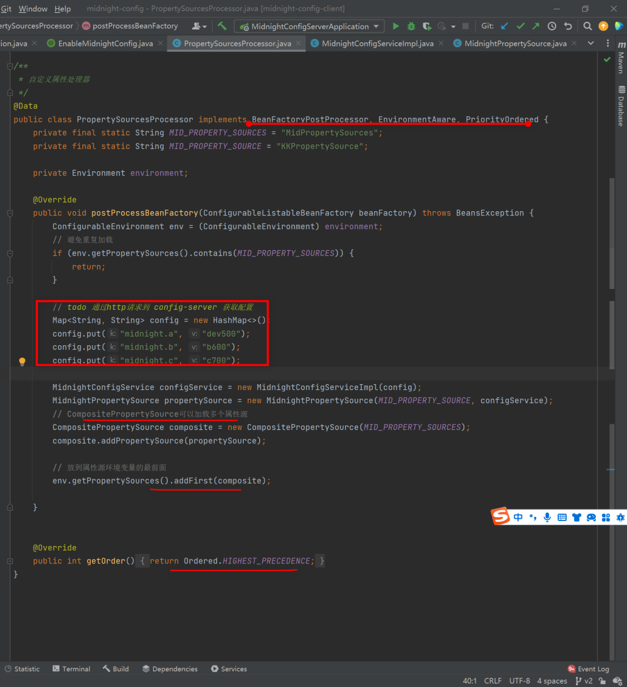Open editor tabs more options (three dots)
The image size is (627, 687).
[x=608, y=43]
